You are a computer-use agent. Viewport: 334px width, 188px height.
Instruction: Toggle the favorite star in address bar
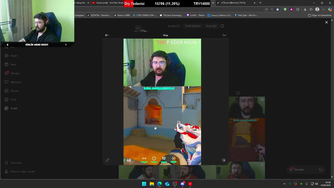point(278,9)
